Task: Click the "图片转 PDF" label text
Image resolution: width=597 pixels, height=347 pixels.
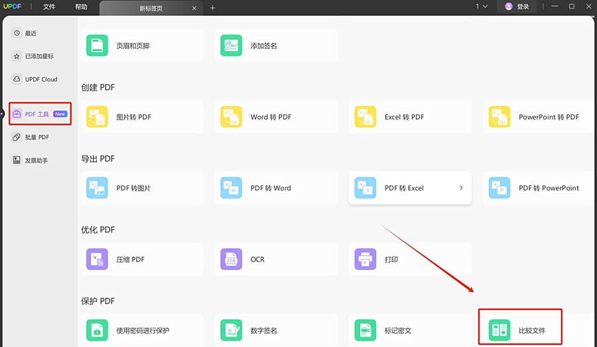Action: (x=133, y=117)
